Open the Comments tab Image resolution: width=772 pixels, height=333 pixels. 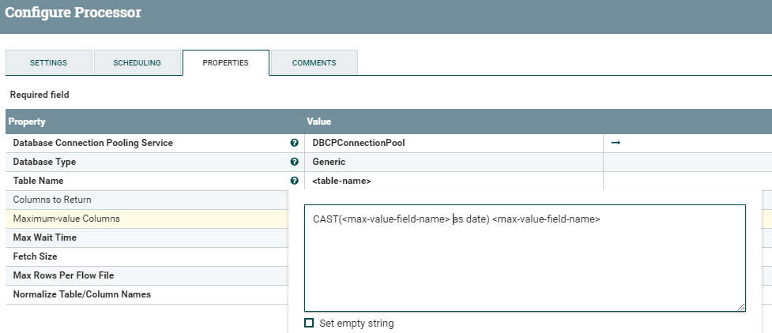coord(314,62)
